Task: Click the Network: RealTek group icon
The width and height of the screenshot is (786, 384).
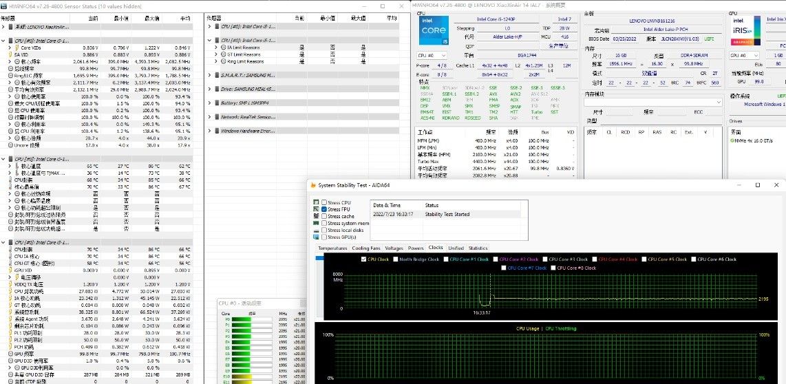Action: 217,117
